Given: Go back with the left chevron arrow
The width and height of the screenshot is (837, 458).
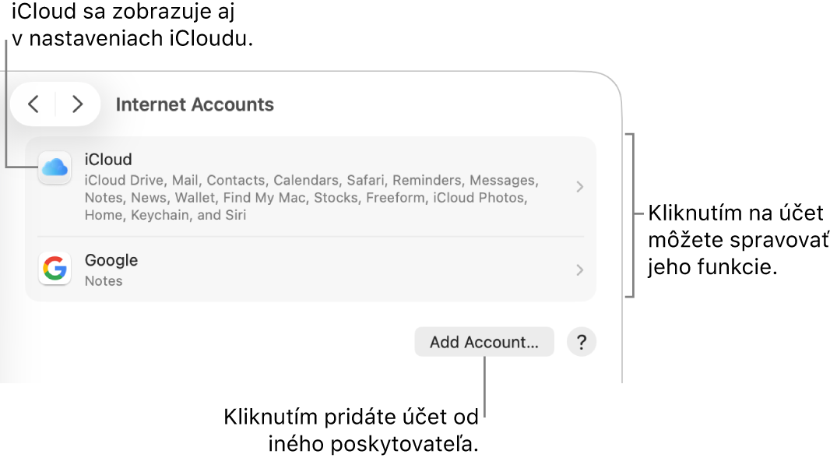Looking at the screenshot, I should tap(33, 104).
